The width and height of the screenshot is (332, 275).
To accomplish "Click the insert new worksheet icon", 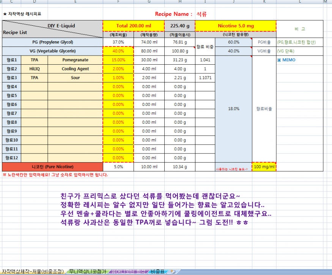I will [x=173, y=271].
